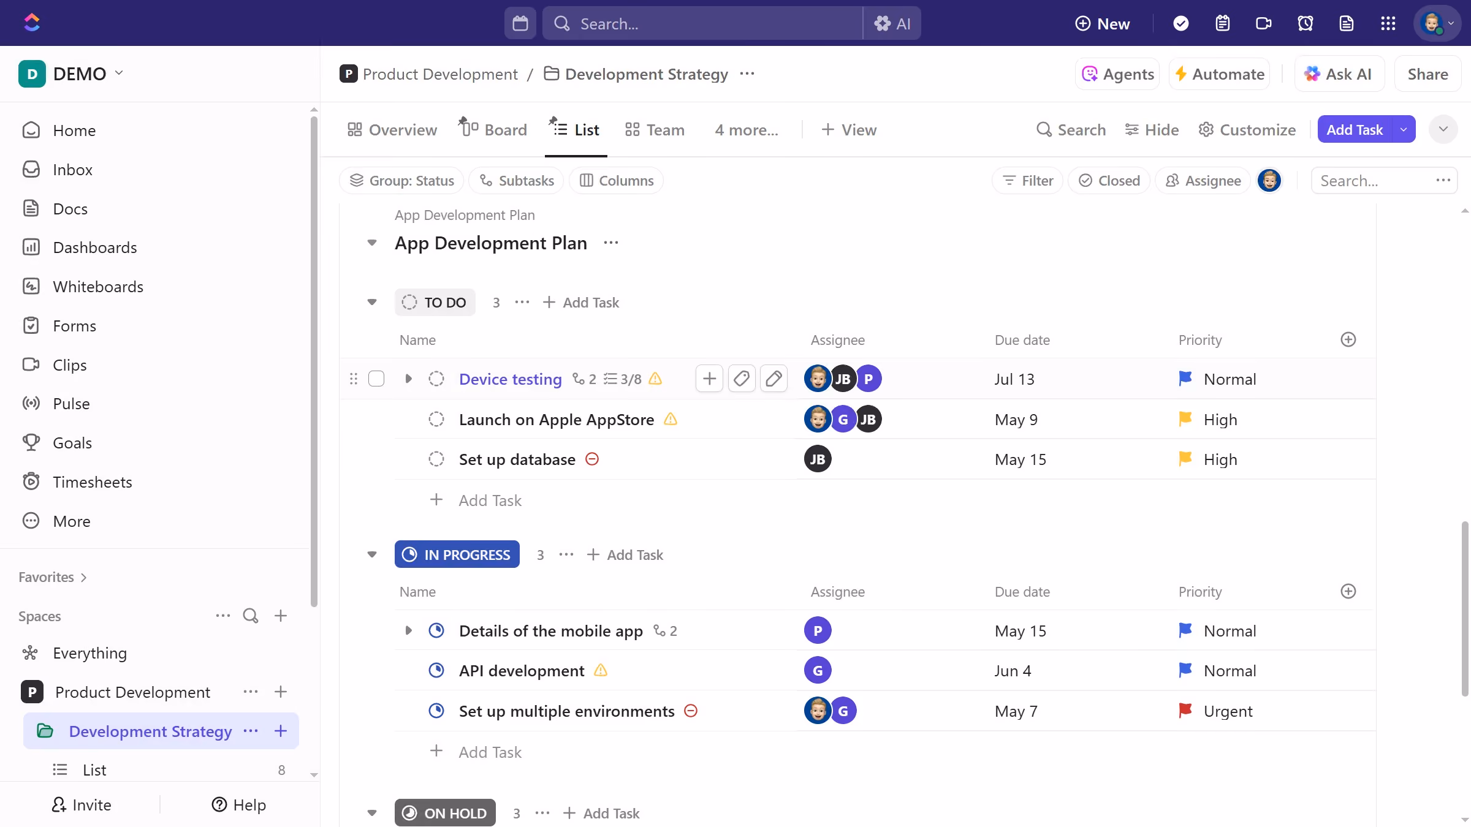Rename Device testing with the pencil icon
Image resolution: width=1471 pixels, height=827 pixels.
774,379
